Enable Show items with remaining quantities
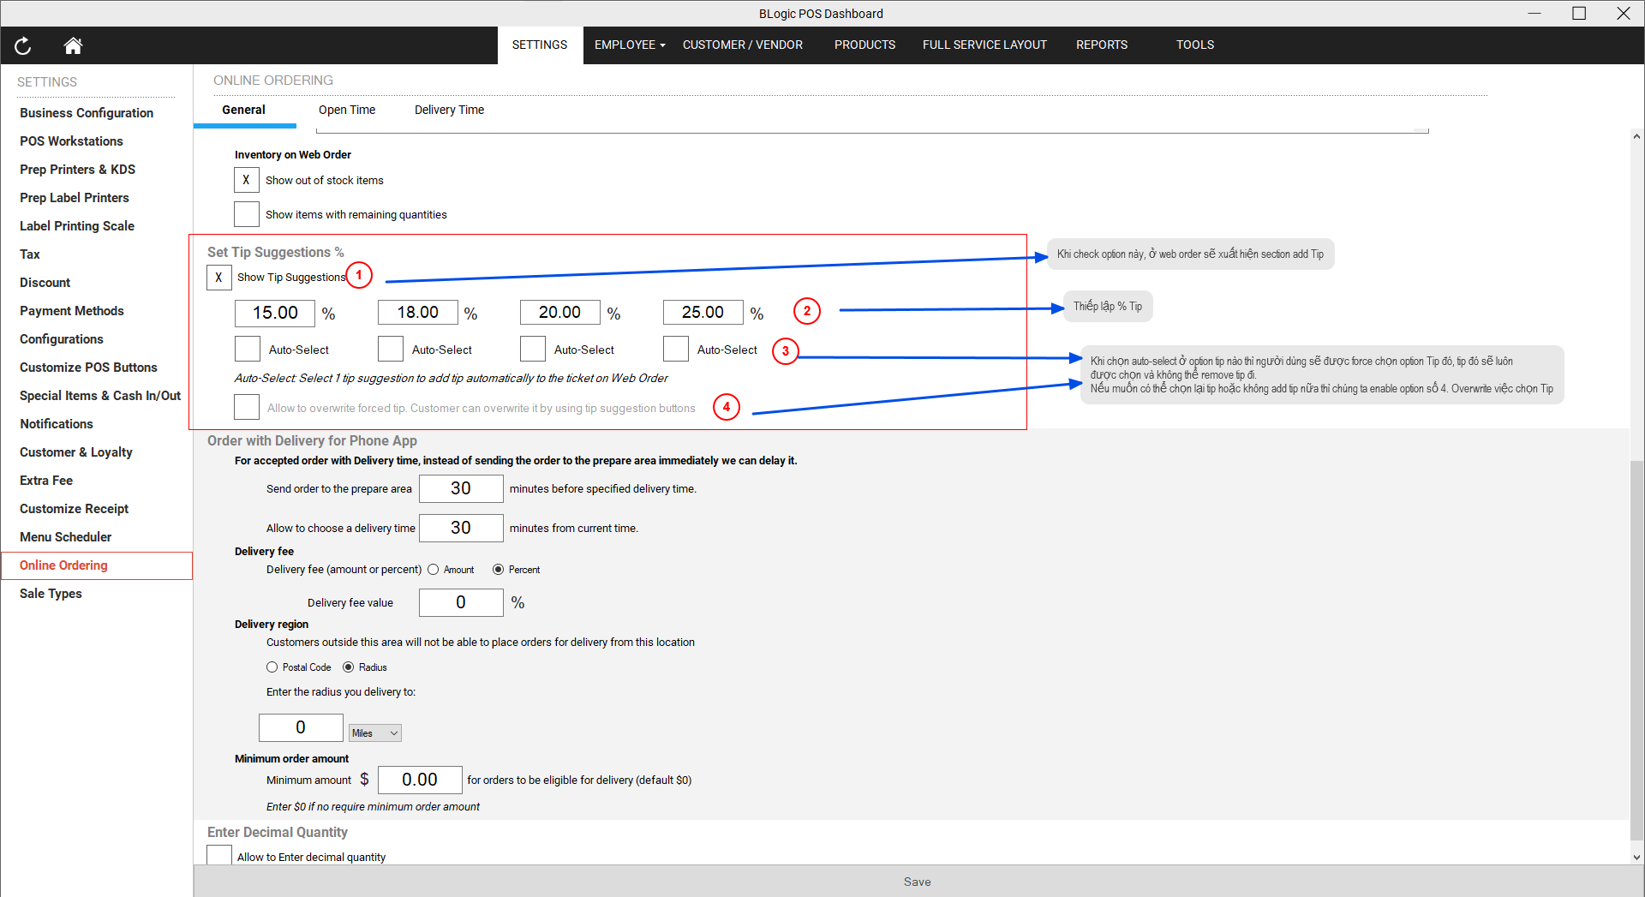This screenshot has height=897, width=1645. click(x=247, y=214)
